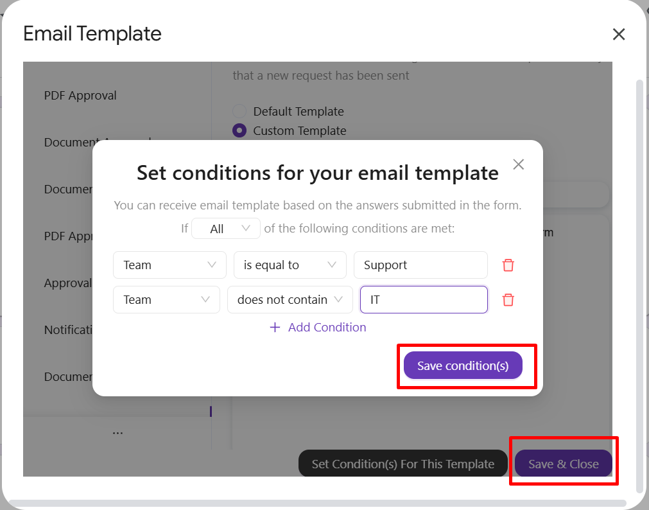This screenshot has height=510, width=649.
Task: Open the 'is equal to' operator dropdown
Action: coord(290,265)
